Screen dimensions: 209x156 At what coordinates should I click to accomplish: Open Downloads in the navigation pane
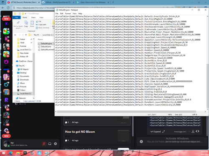tap(24, 79)
